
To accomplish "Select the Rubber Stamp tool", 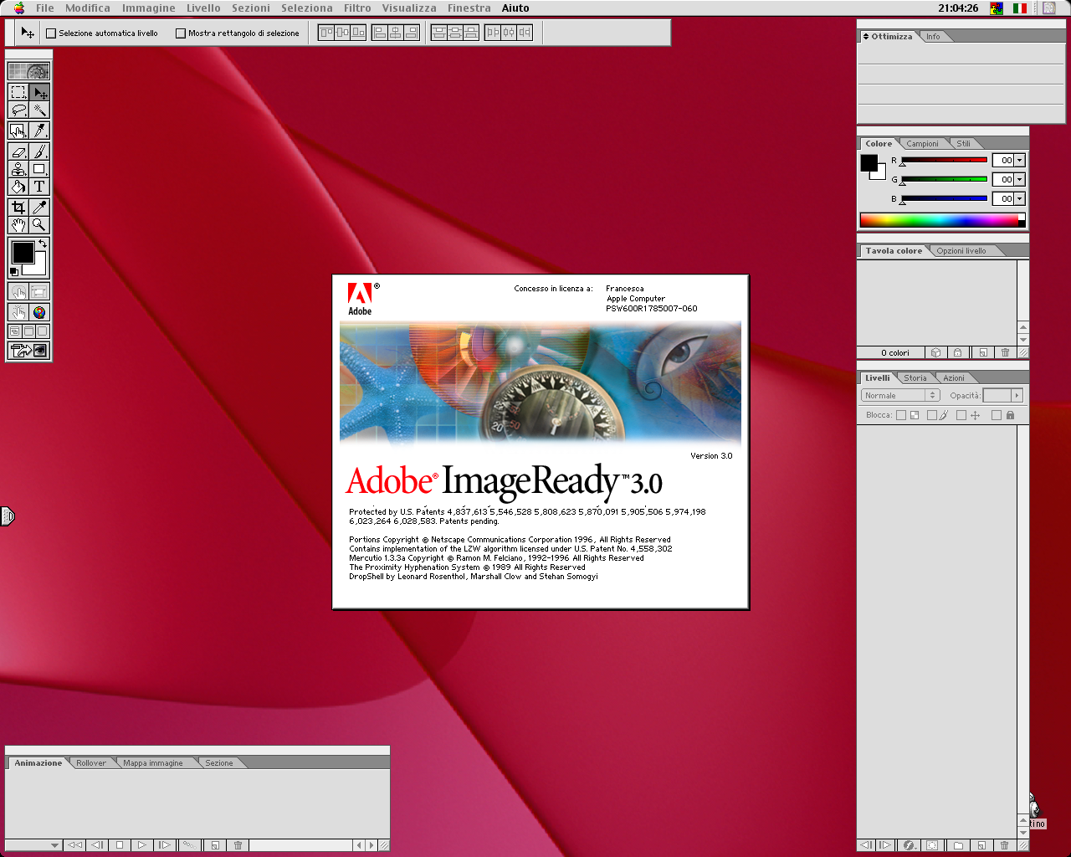I will (18, 169).
